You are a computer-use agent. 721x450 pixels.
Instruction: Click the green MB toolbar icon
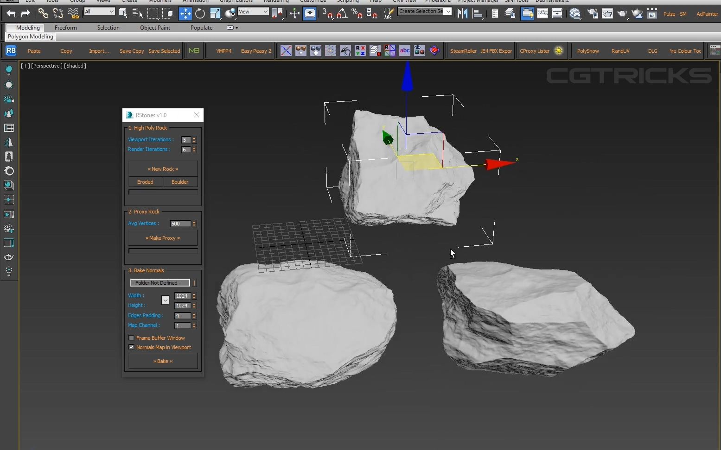[194, 51]
